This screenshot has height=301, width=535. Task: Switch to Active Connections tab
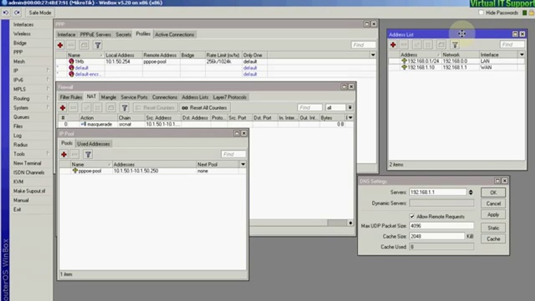(x=175, y=35)
